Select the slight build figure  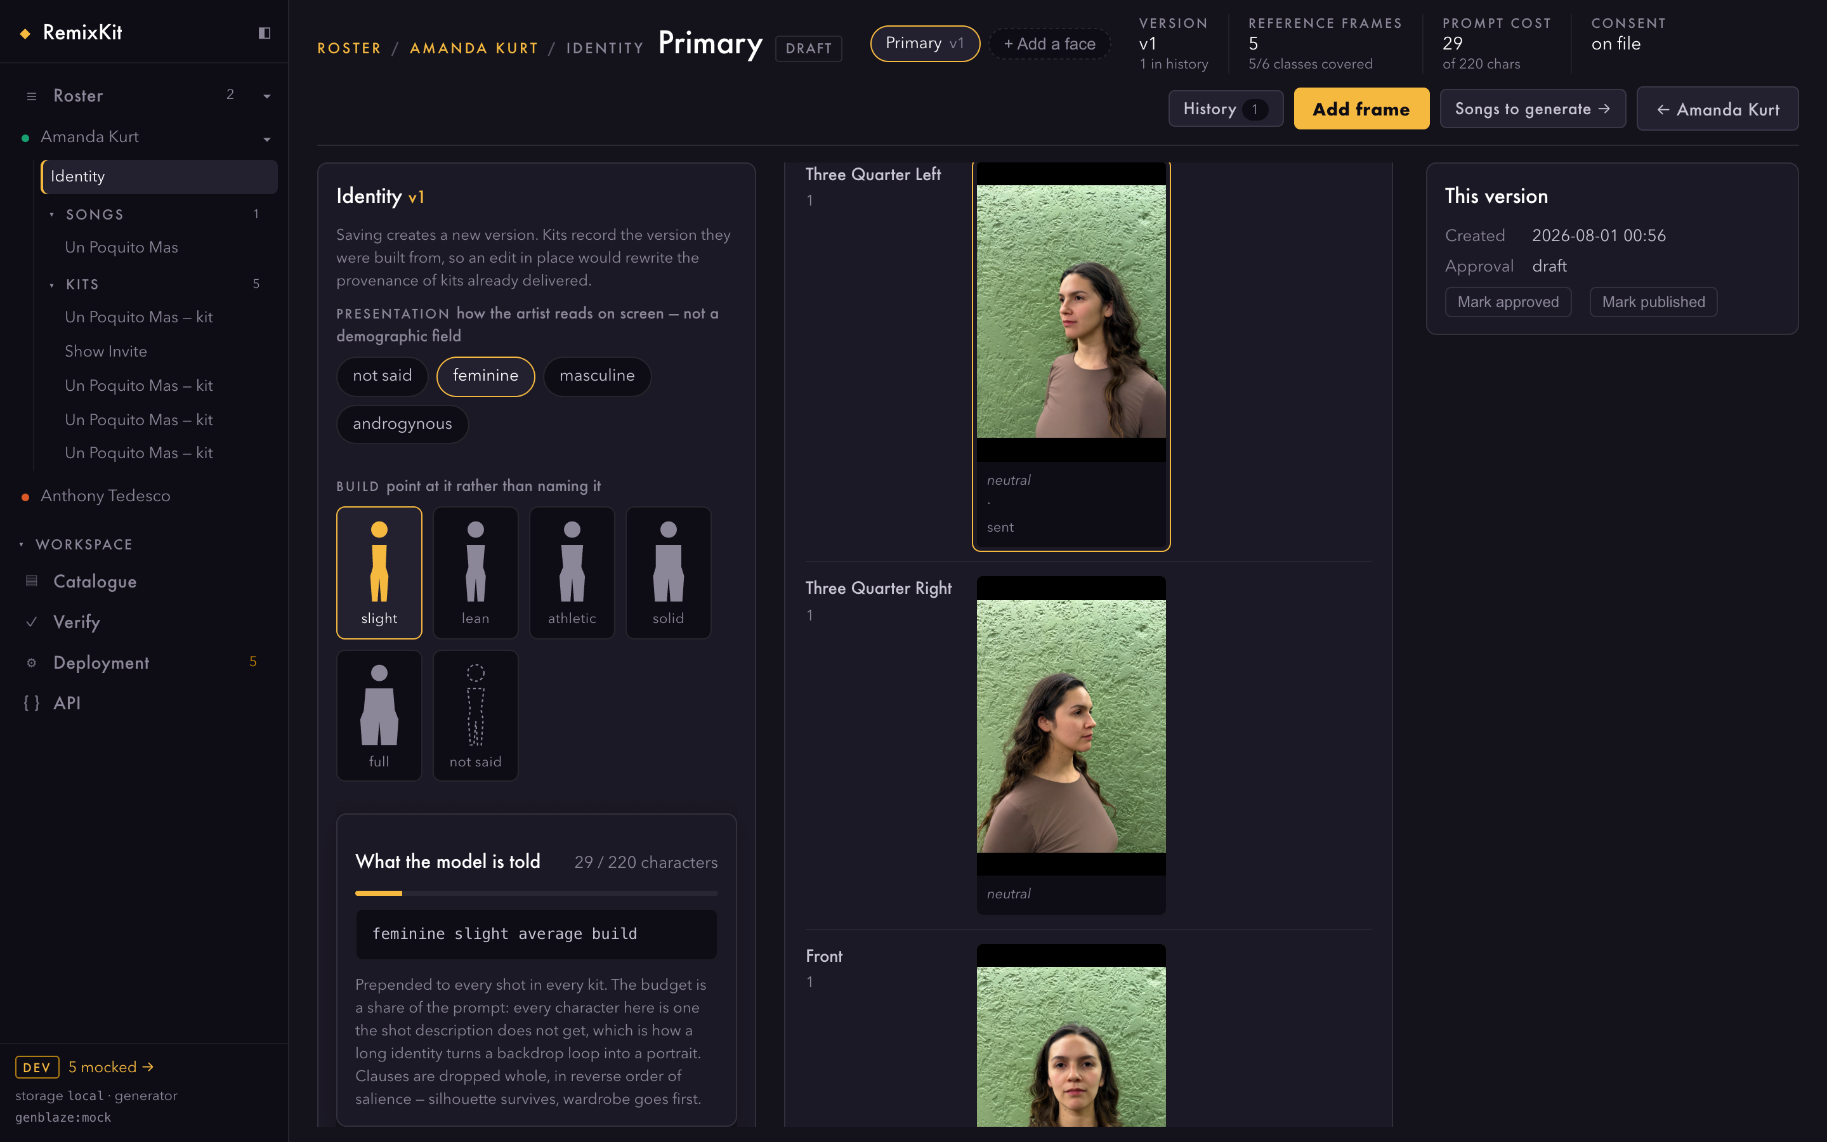[x=379, y=572]
